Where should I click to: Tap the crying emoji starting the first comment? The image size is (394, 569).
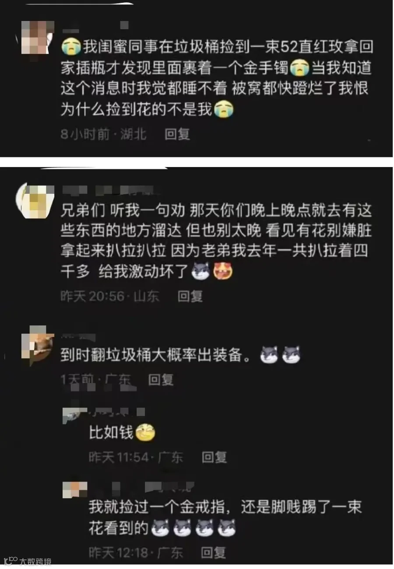click(x=71, y=46)
